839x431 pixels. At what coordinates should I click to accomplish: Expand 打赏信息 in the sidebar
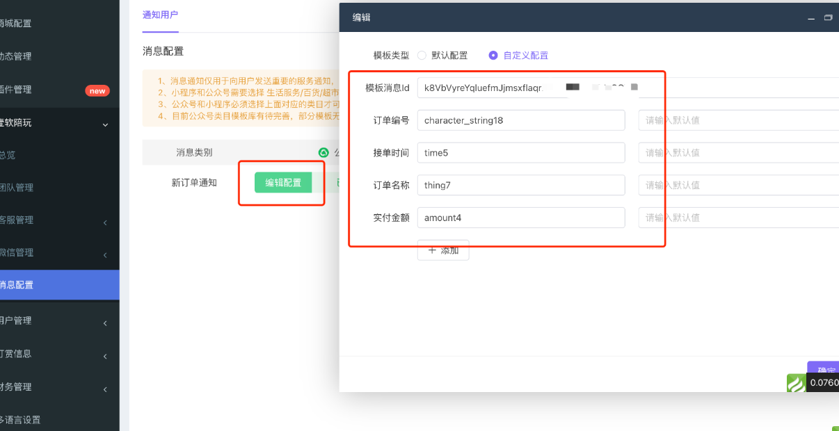pos(59,354)
